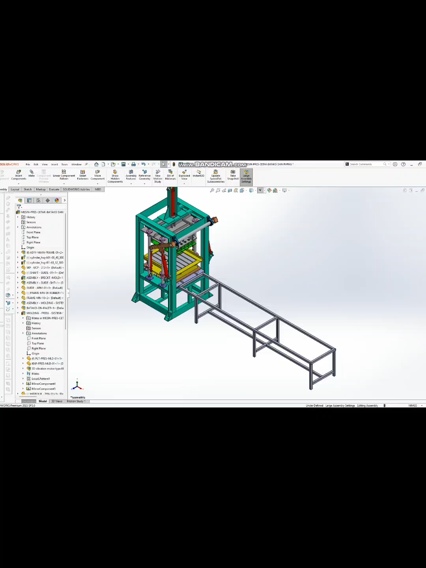Screen dimensions: 426x568
Task: Select Top Plane in top-level tree
Action: (32, 237)
